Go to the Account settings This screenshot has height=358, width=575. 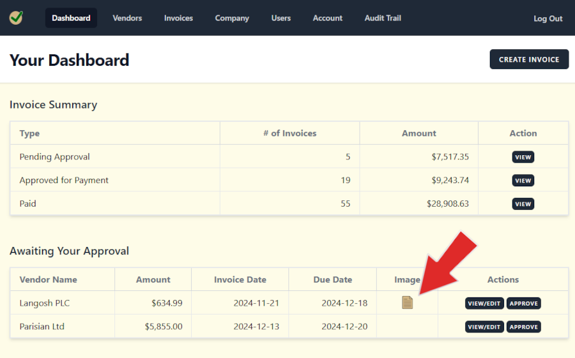[328, 18]
